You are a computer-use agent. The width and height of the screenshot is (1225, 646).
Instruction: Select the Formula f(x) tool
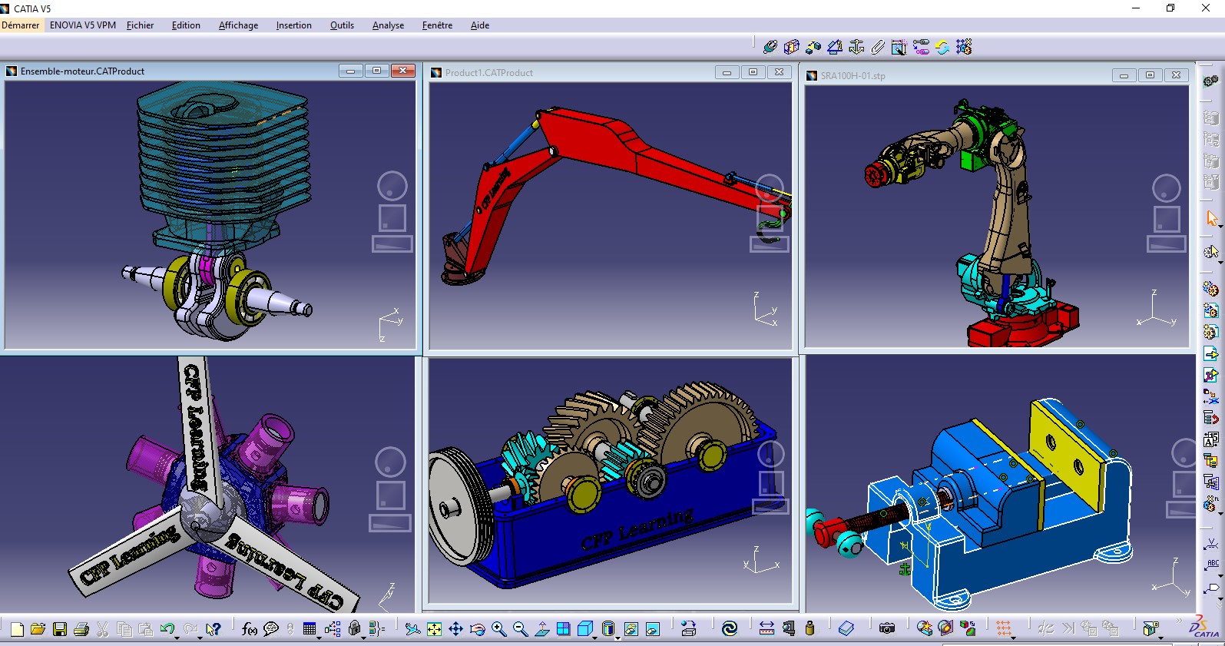click(x=249, y=630)
